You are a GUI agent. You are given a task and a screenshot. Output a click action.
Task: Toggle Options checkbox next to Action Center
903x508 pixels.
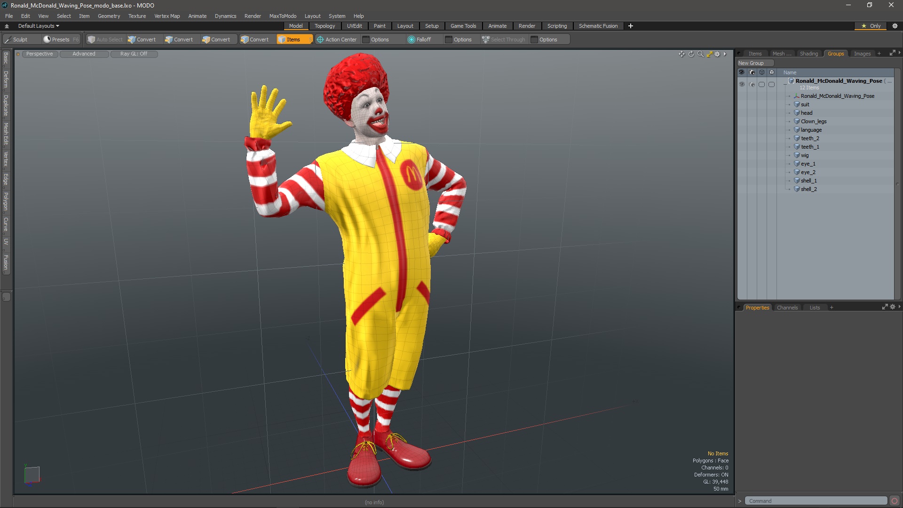(365, 40)
